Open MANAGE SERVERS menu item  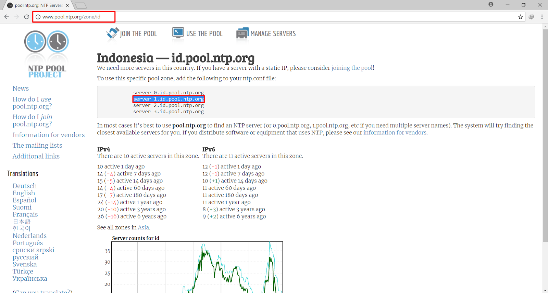click(x=273, y=34)
